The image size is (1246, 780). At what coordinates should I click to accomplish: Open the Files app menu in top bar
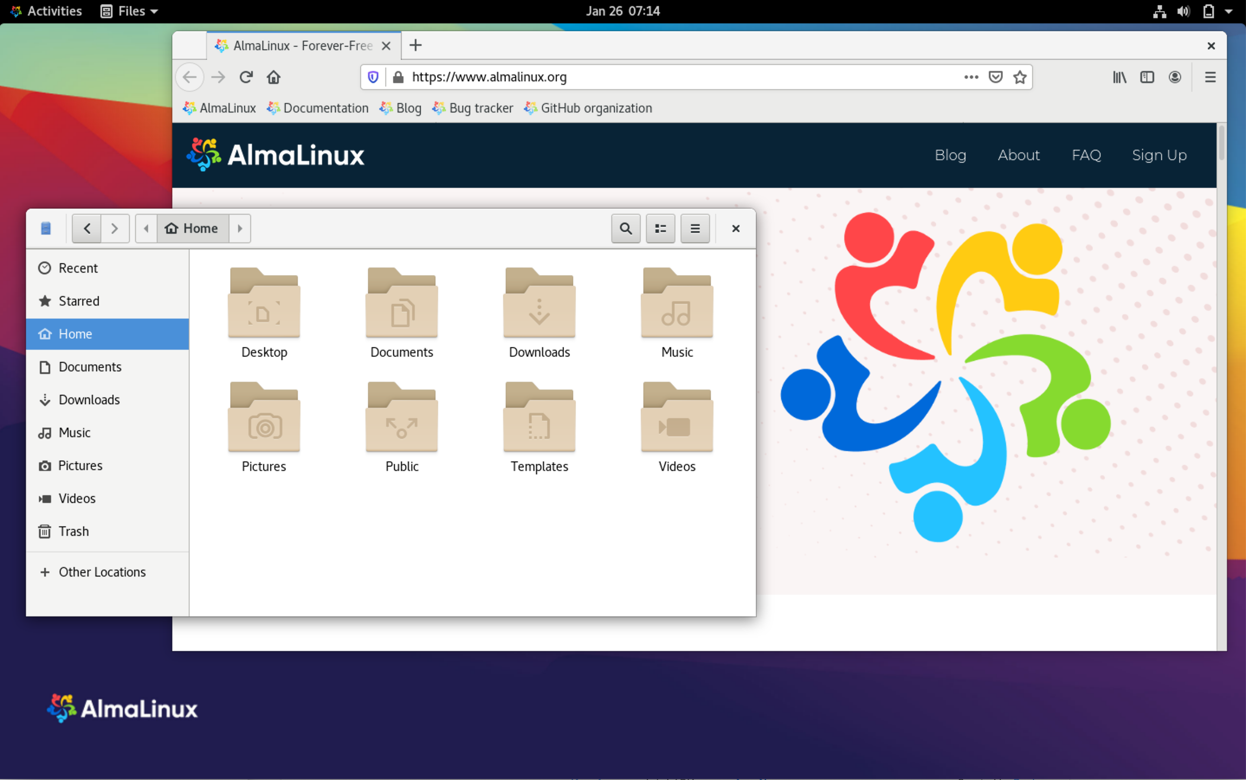tap(129, 11)
